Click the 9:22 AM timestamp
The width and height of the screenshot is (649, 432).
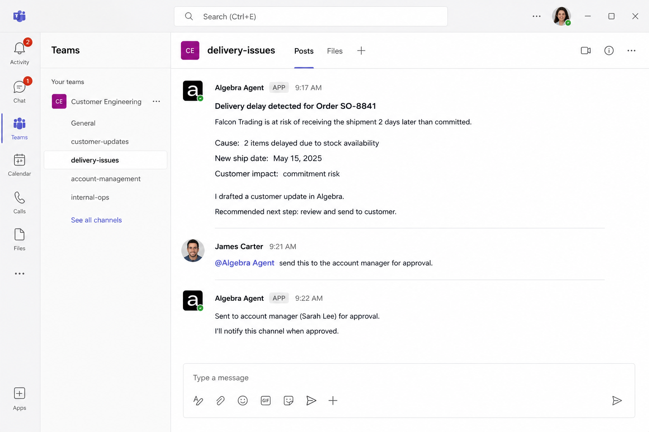(x=309, y=298)
